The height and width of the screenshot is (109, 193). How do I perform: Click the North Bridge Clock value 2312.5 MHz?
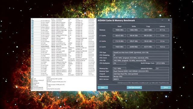162,63
